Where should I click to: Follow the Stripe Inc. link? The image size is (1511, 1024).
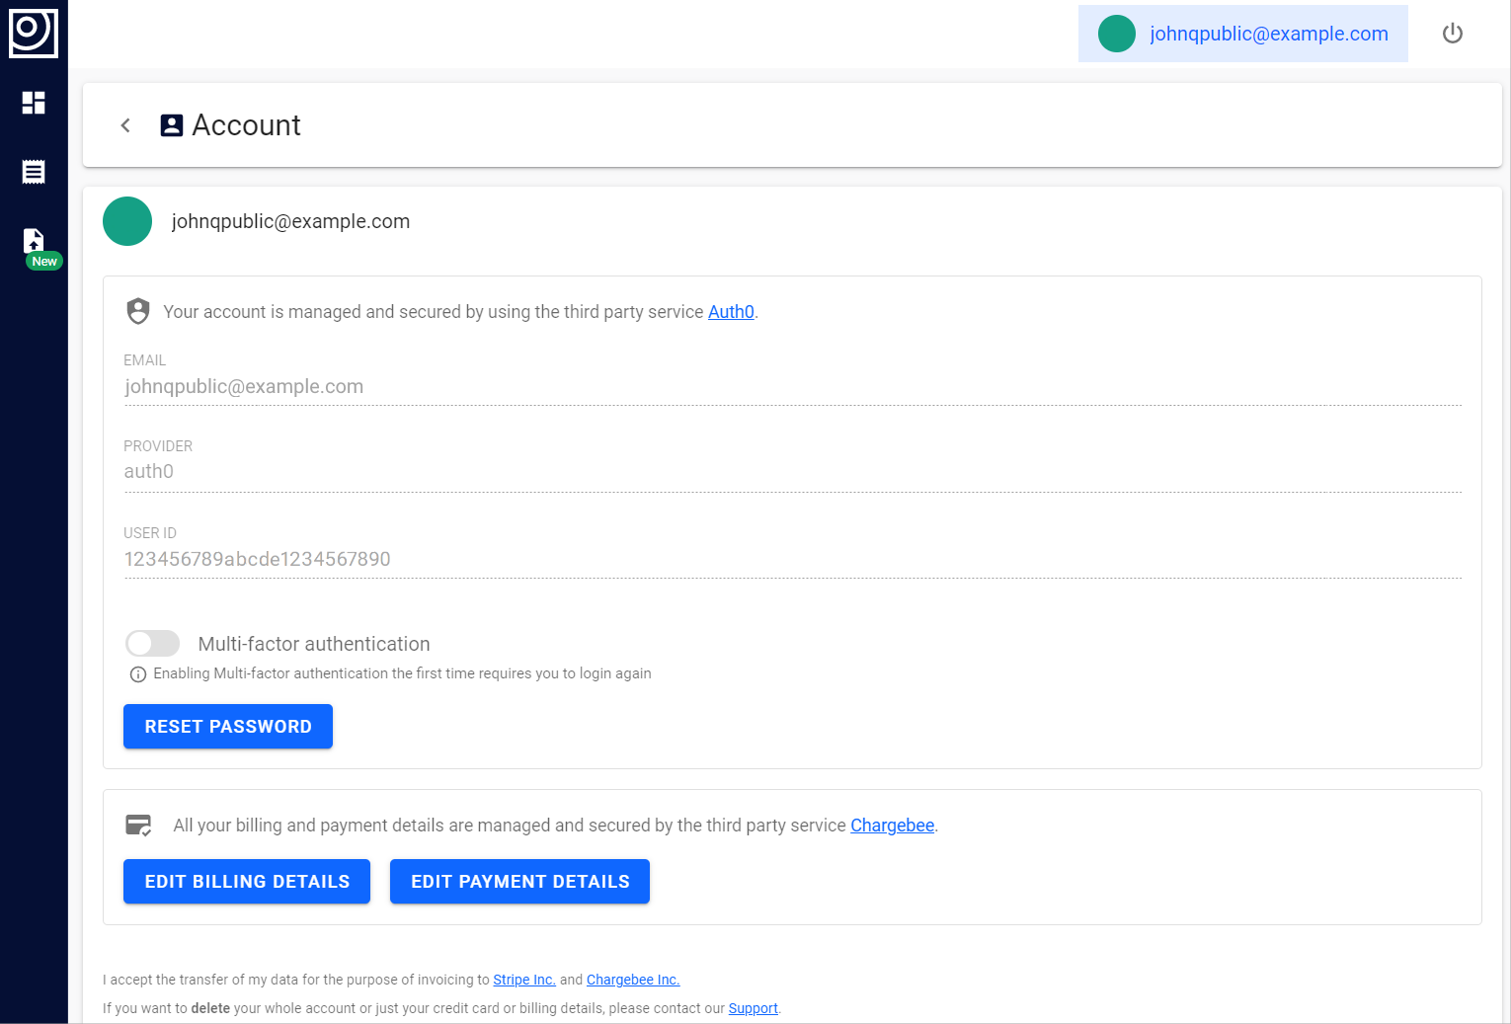click(523, 980)
